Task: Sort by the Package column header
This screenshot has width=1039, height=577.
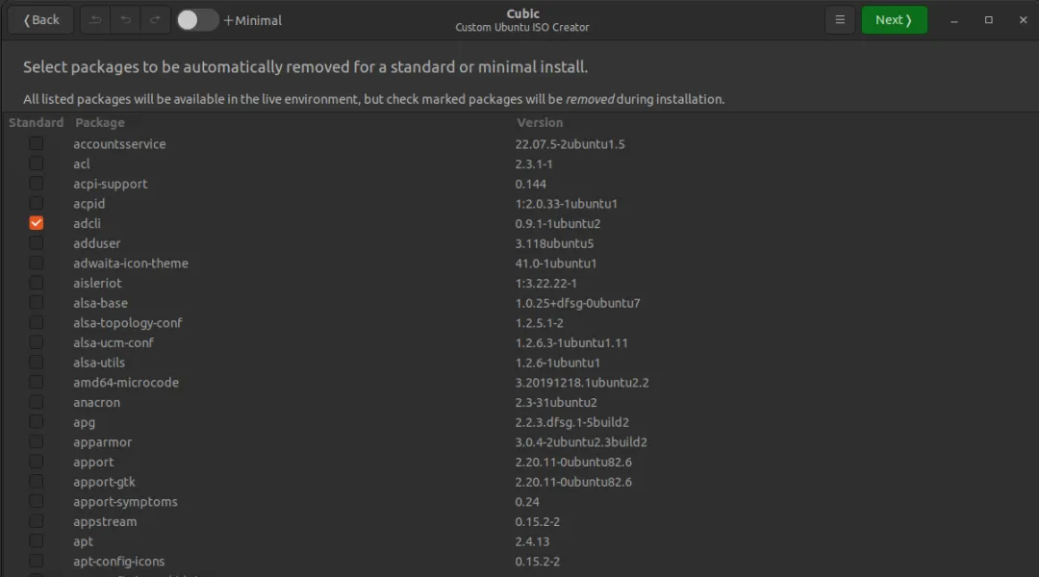Action: click(99, 122)
